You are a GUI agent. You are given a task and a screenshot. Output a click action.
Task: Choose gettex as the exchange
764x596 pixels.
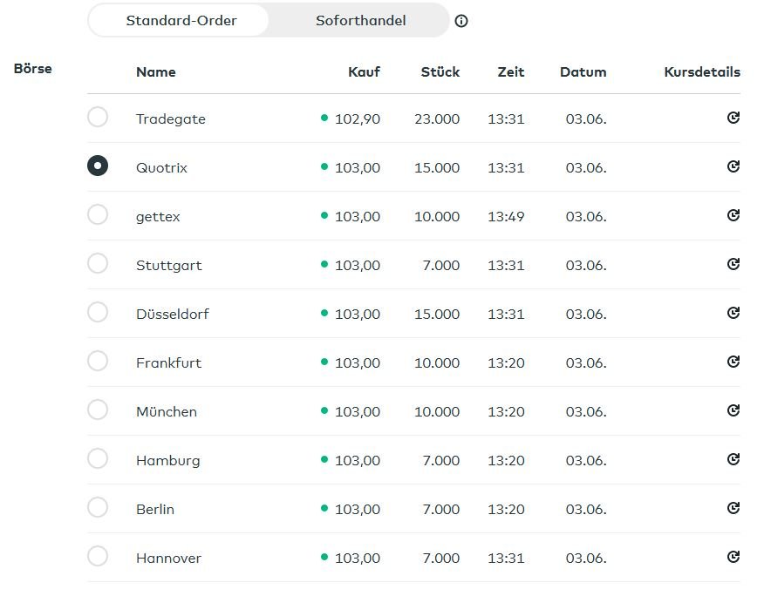(x=98, y=214)
